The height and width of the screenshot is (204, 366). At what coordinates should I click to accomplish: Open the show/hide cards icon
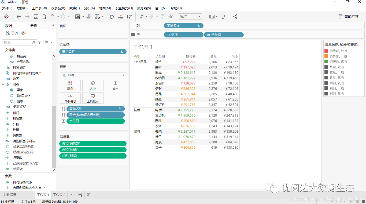[212, 17]
